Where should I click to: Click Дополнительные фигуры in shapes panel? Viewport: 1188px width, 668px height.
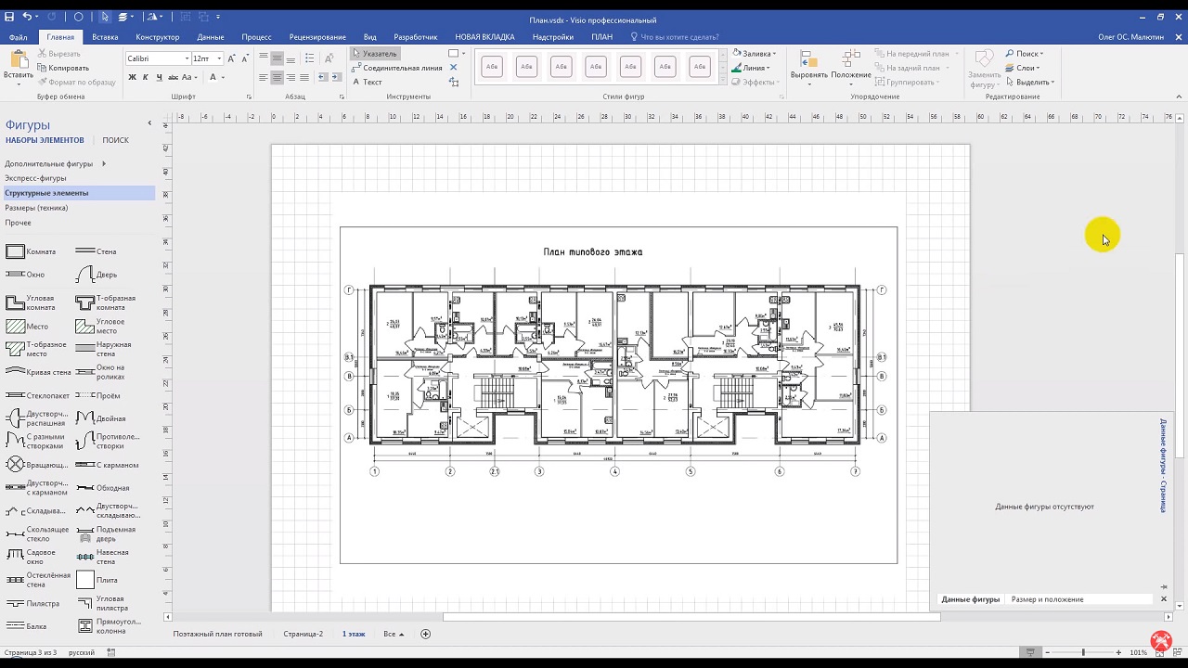(49, 163)
